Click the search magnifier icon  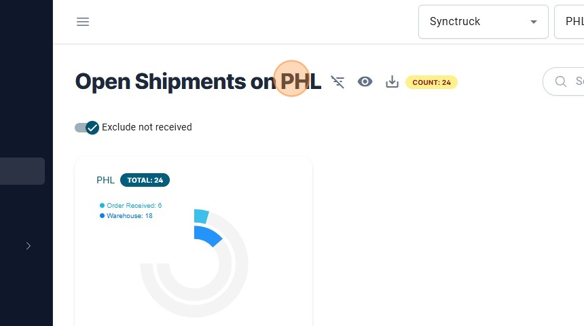click(561, 81)
